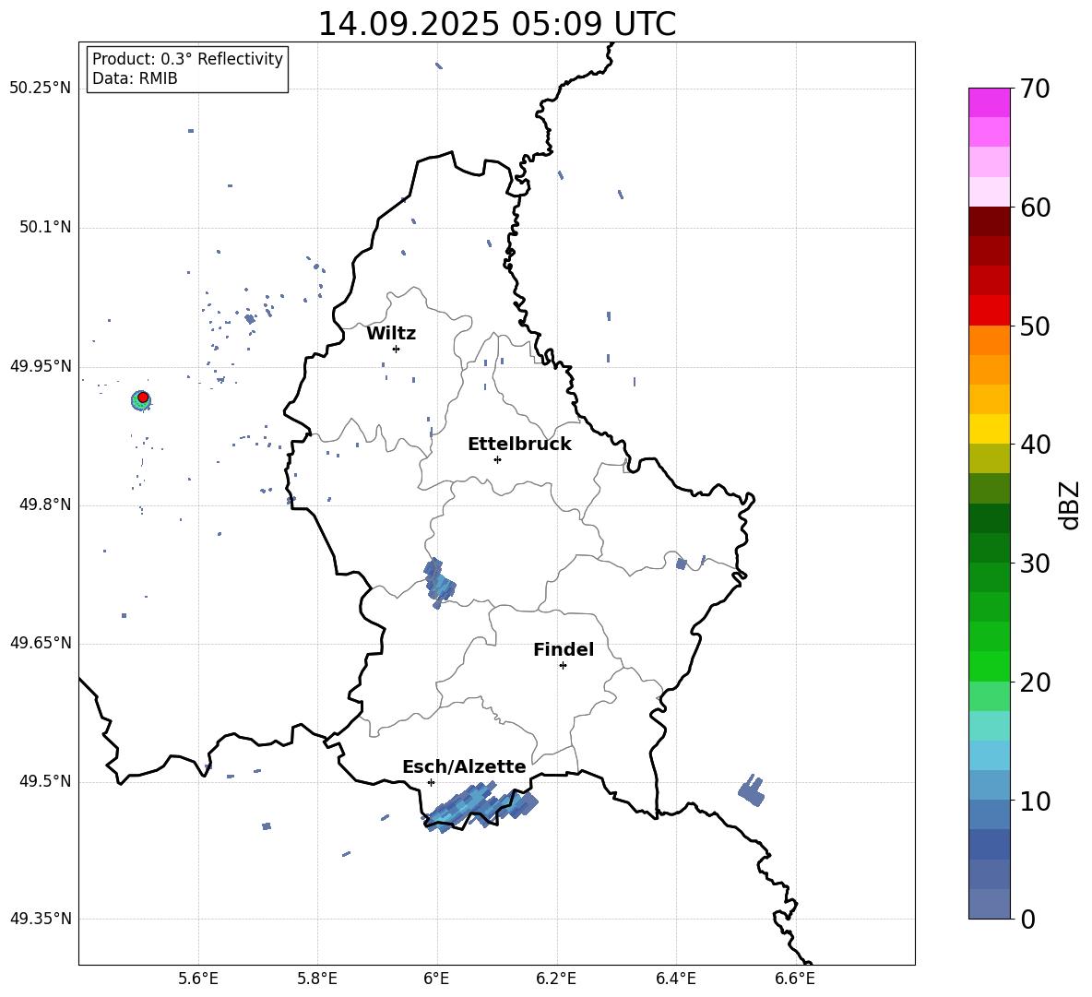This screenshot has width=1092, height=997.
Task: Click the dark red colorbar segment below 60
Action: (990, 221)
